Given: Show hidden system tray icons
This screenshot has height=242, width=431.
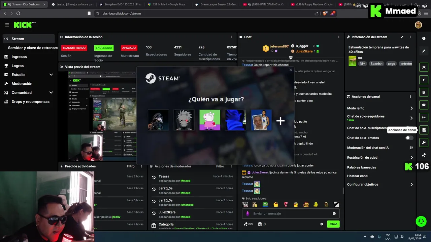Looking at the screenshot, I should pos(365,237).
